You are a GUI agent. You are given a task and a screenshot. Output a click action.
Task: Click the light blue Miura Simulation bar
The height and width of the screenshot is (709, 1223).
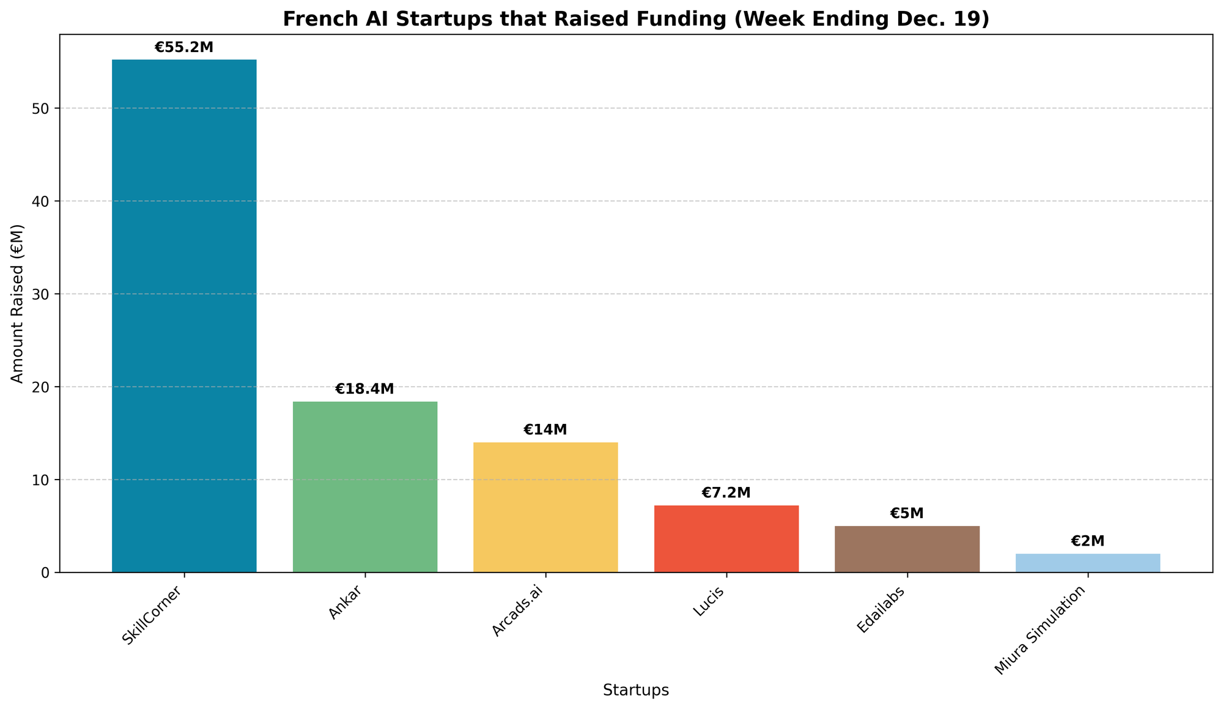coord(1087,563)
